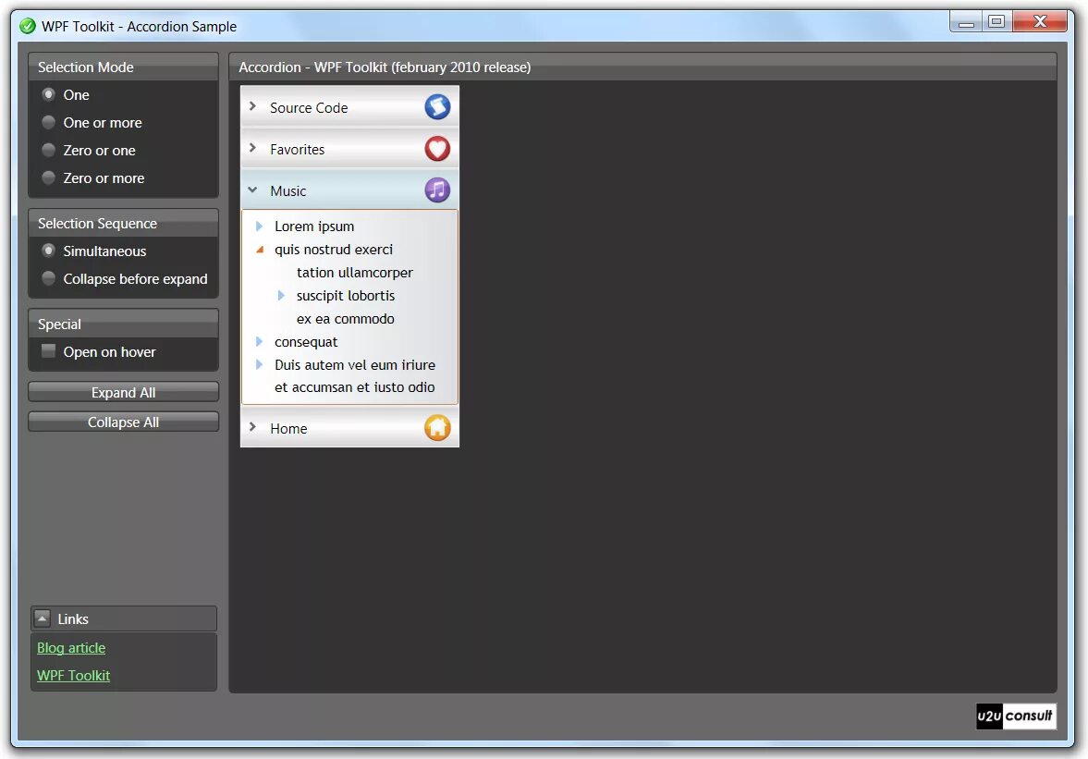1088x759 pixels.
Task: Expand the Source Code chevron
Action: click(252, 107)
